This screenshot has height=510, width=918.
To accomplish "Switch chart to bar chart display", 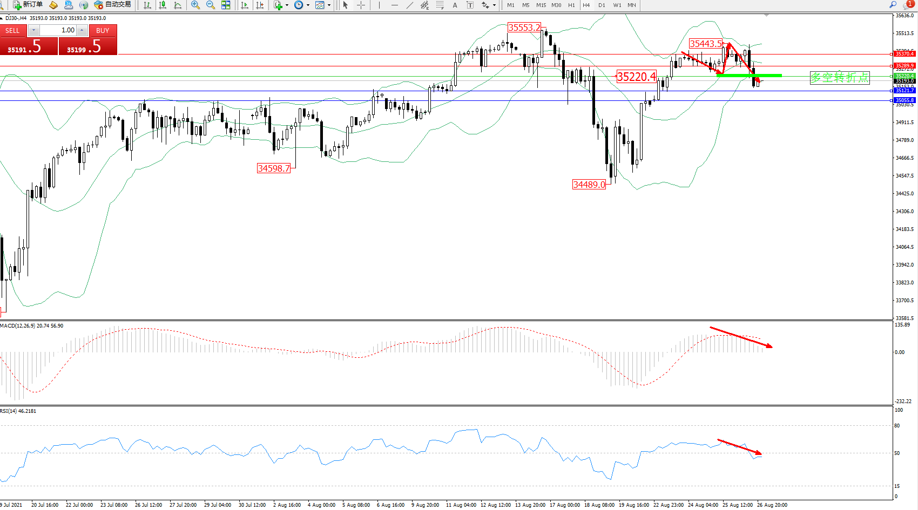I will coord(147,5).
